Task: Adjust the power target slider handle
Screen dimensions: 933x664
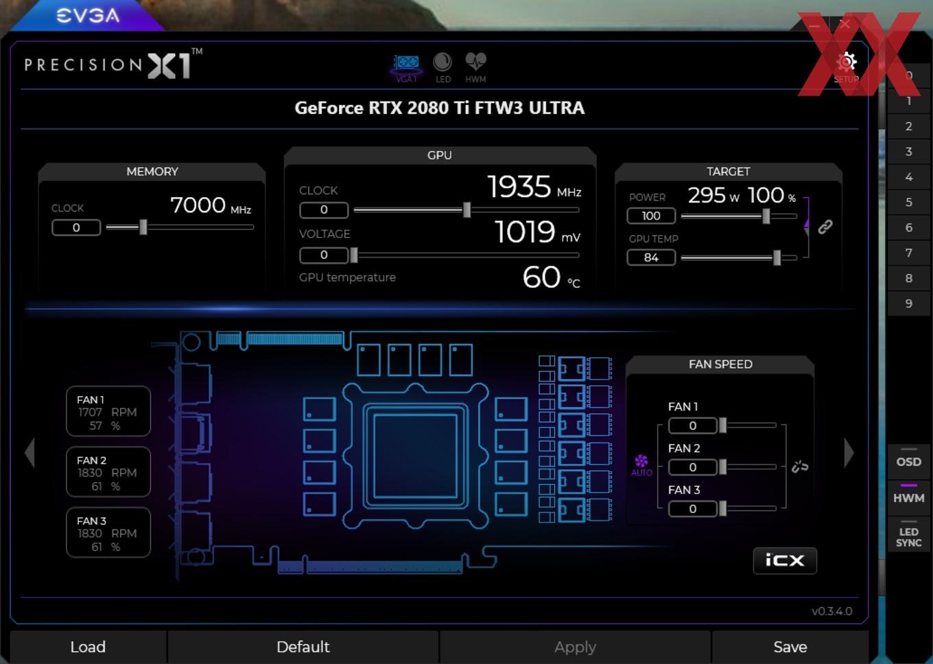Action: pyautogui.click(x=766, y=216)
